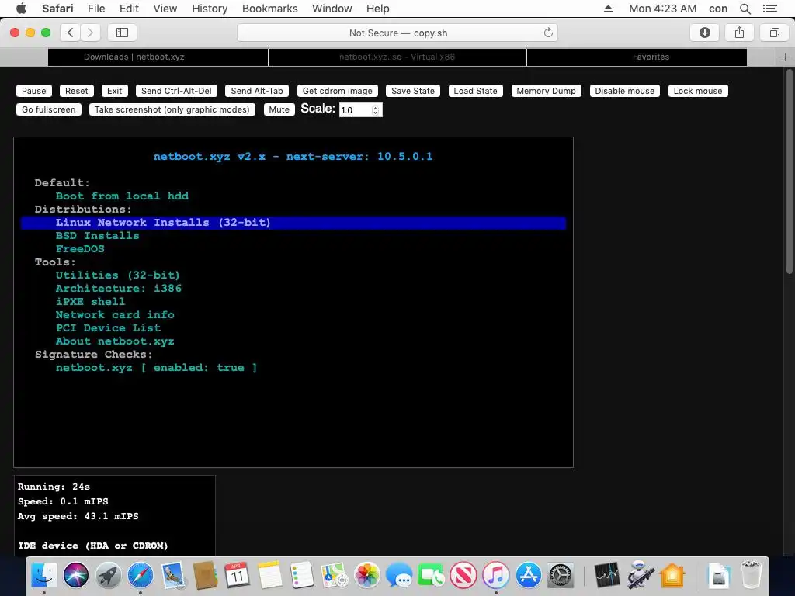
Task: Open Notification Center from the menu bar
Action: click(769, 9)
